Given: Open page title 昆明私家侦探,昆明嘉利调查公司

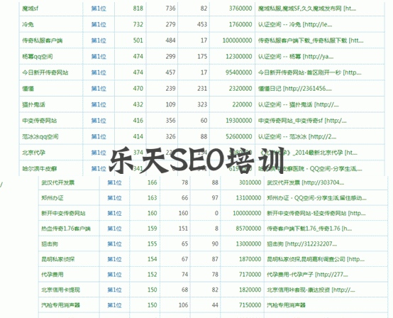Looking at the screenshot, I should pyautogui.click(x=306, y=259).
